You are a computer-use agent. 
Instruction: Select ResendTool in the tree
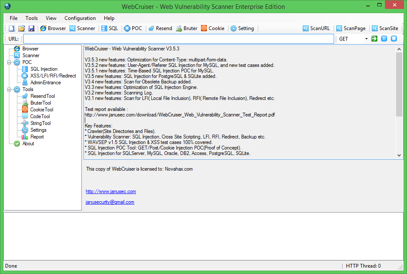[x=42, y=96]
